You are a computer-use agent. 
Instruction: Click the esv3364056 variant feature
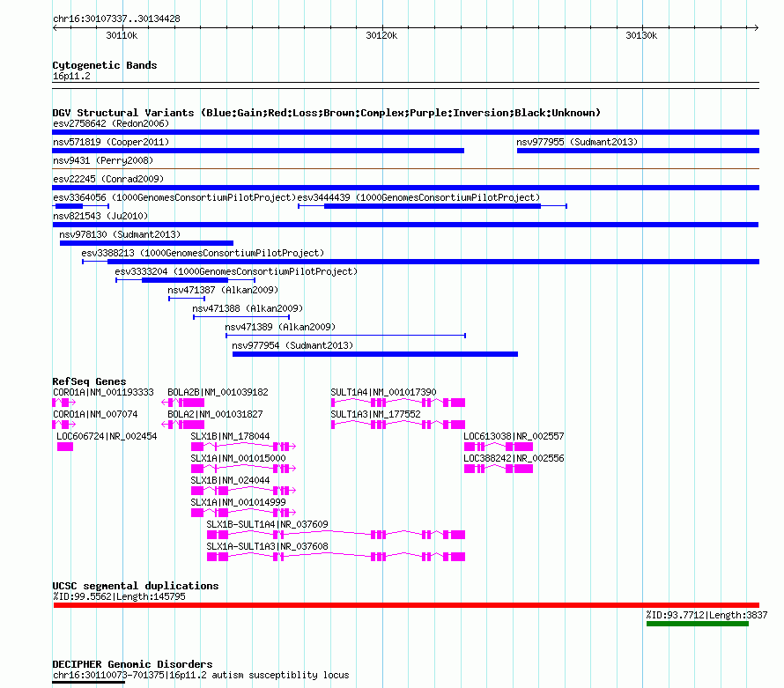(x=80, y=206)
